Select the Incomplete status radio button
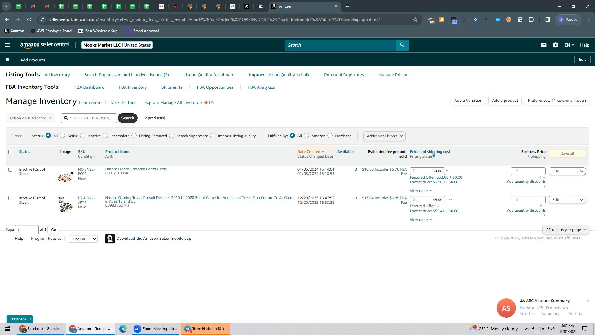Screen dimensions: 595x335 click(105, 136)
